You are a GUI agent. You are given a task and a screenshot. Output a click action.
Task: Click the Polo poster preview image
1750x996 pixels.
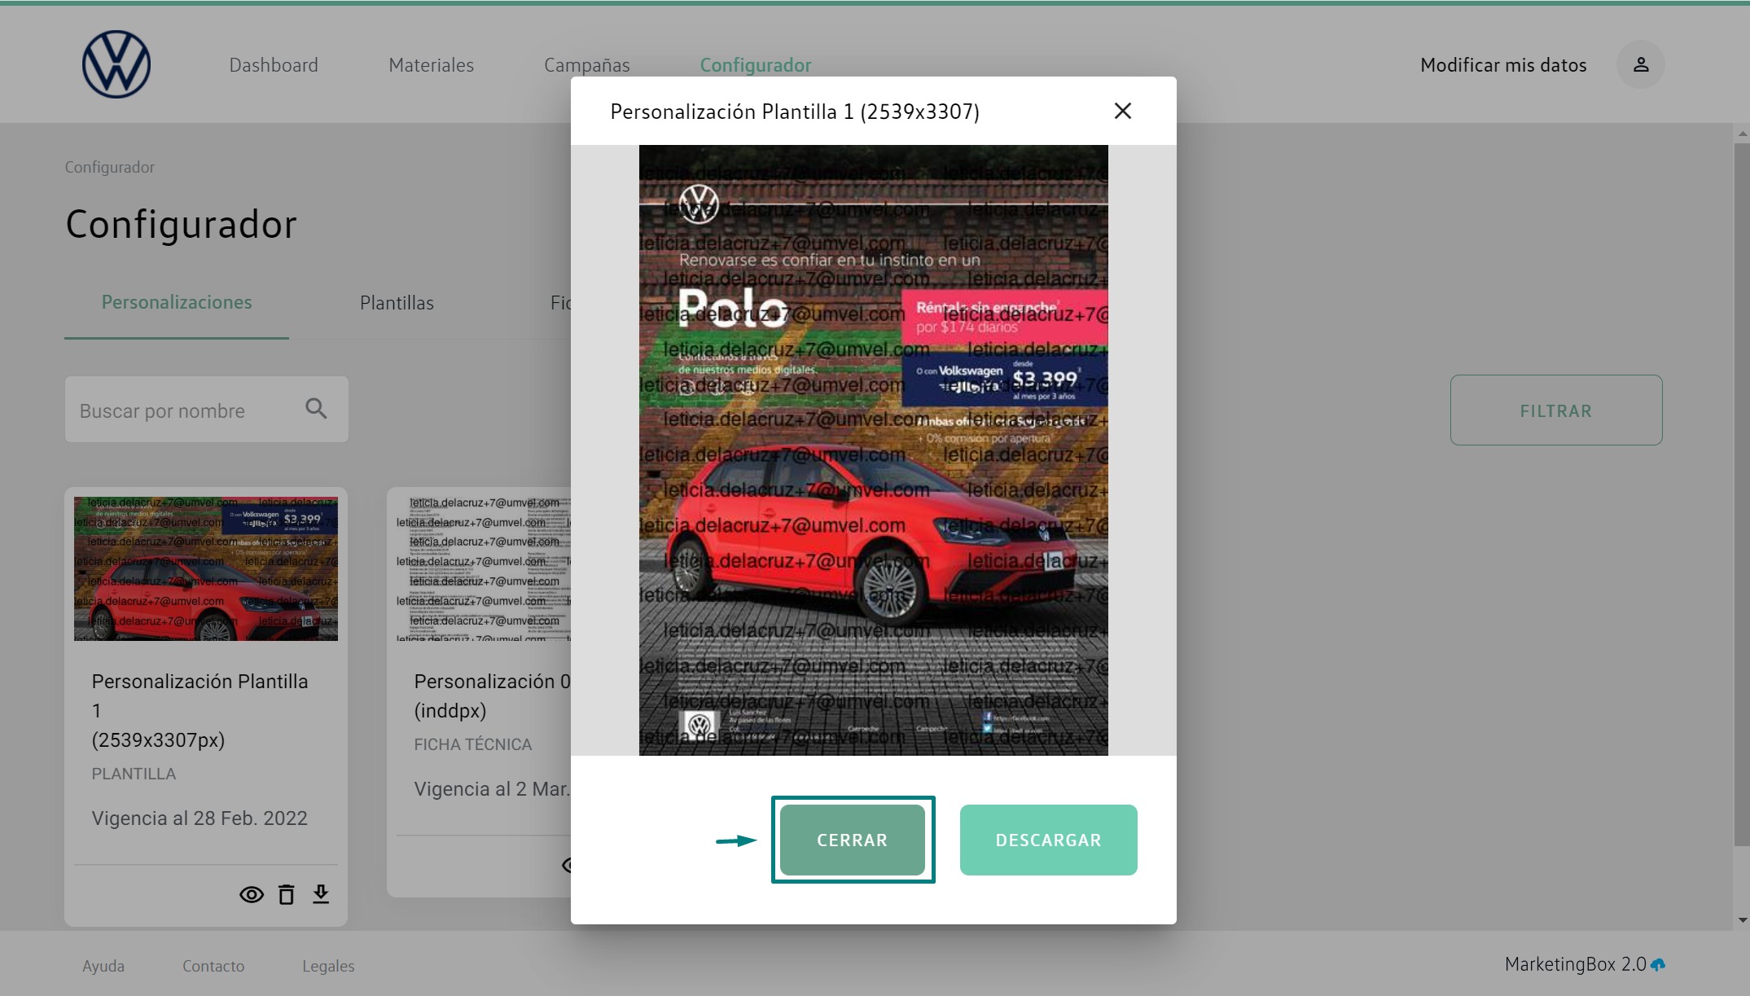tap(873, 450)
